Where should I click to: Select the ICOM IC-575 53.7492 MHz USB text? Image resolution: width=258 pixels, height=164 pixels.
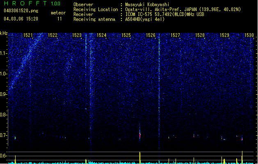[165, 14]
